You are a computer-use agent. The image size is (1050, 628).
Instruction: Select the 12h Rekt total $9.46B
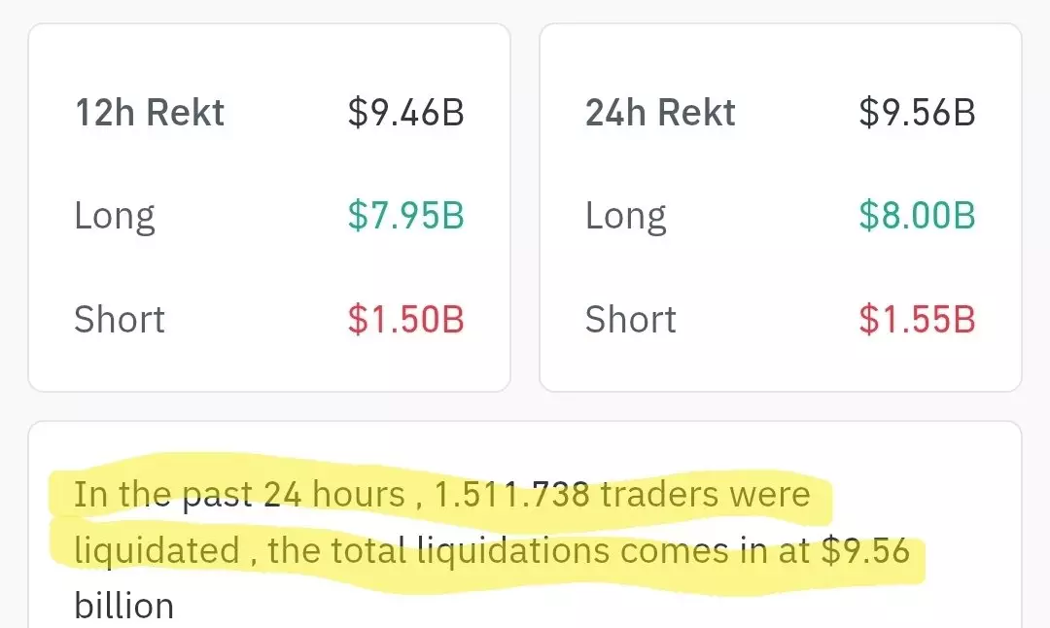pos(405,113)
